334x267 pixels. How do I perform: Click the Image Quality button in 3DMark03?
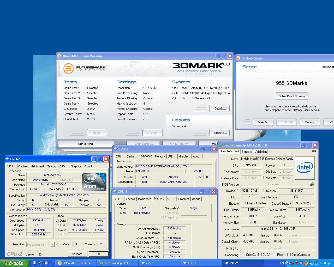(143, 144)
